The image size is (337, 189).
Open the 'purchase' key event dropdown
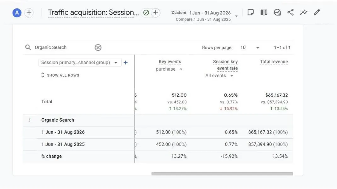169,69
